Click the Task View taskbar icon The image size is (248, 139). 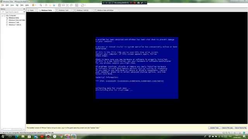(x=10, y=136)
